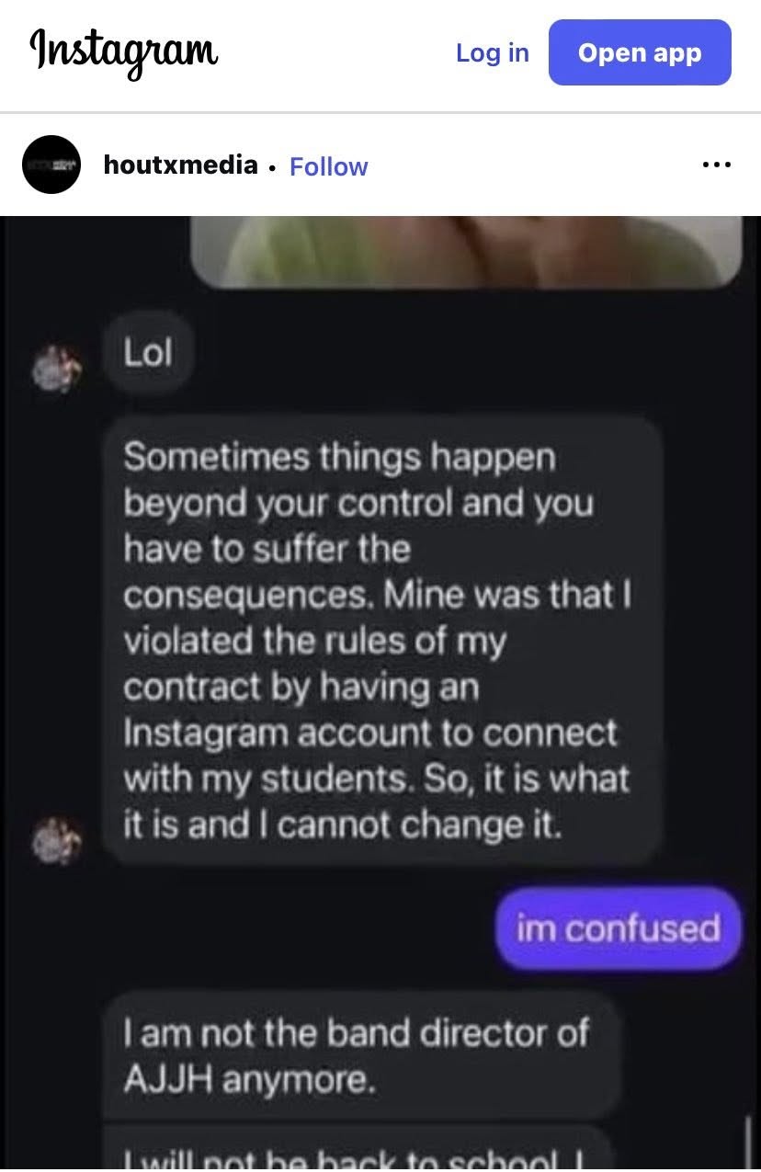Open the three-dot post options menu
This screenshot has width=761, height=1172.
pyautogui.click(x=716, y=165)
